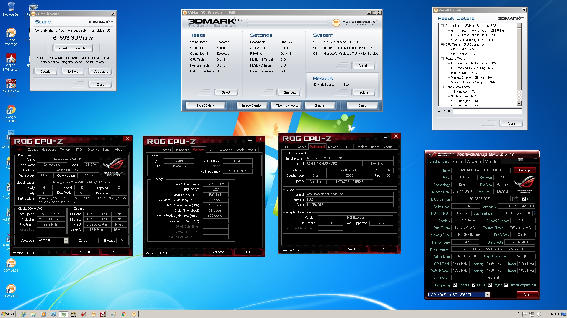Toggle CUDA computing checkbox
Screen dimensions: 567x318
click(474, 285)
